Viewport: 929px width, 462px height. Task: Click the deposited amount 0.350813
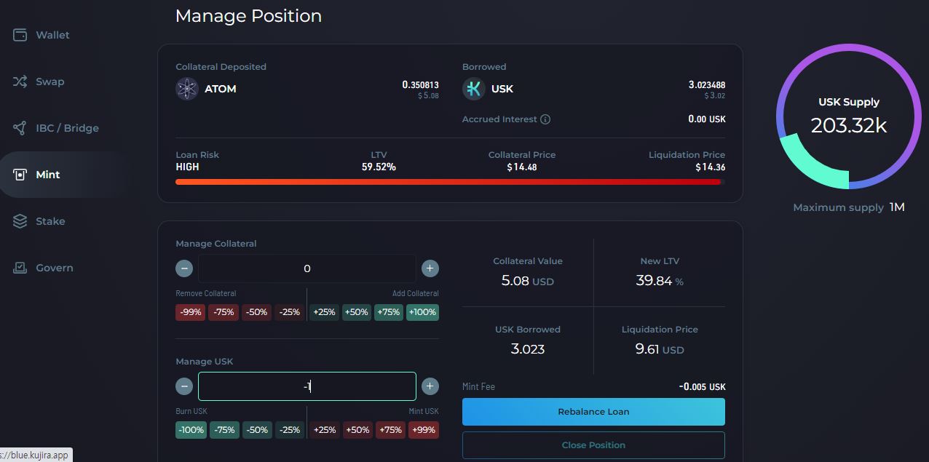420,85
